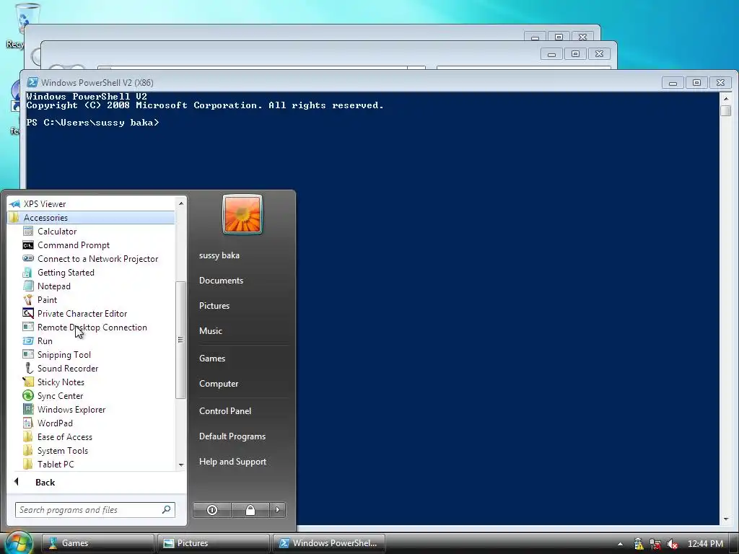Click the PowerShell title bar icon
This screenshot has height=554, width=739.
pos(32,82)
